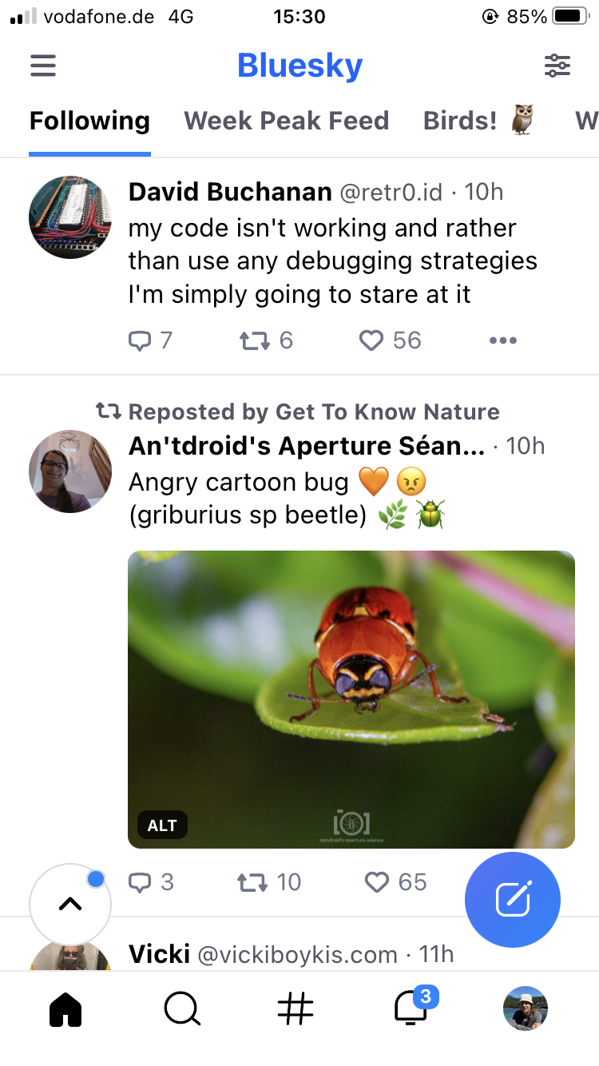599x1066 pixels.
Task: Switch to the Birds! feed tab
Action: (x=478, y=121)
